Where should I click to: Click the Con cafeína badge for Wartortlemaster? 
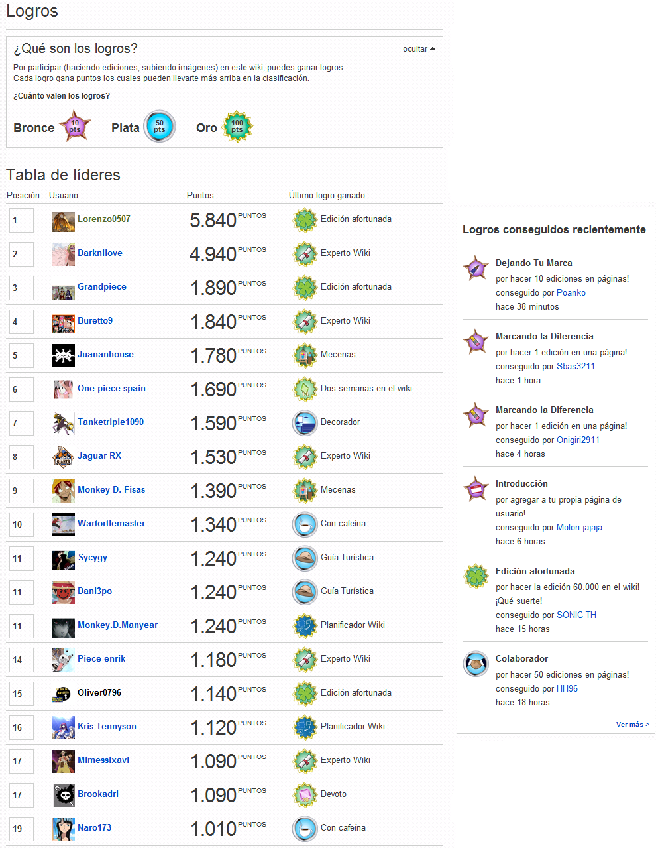click(x=305, y=524)
